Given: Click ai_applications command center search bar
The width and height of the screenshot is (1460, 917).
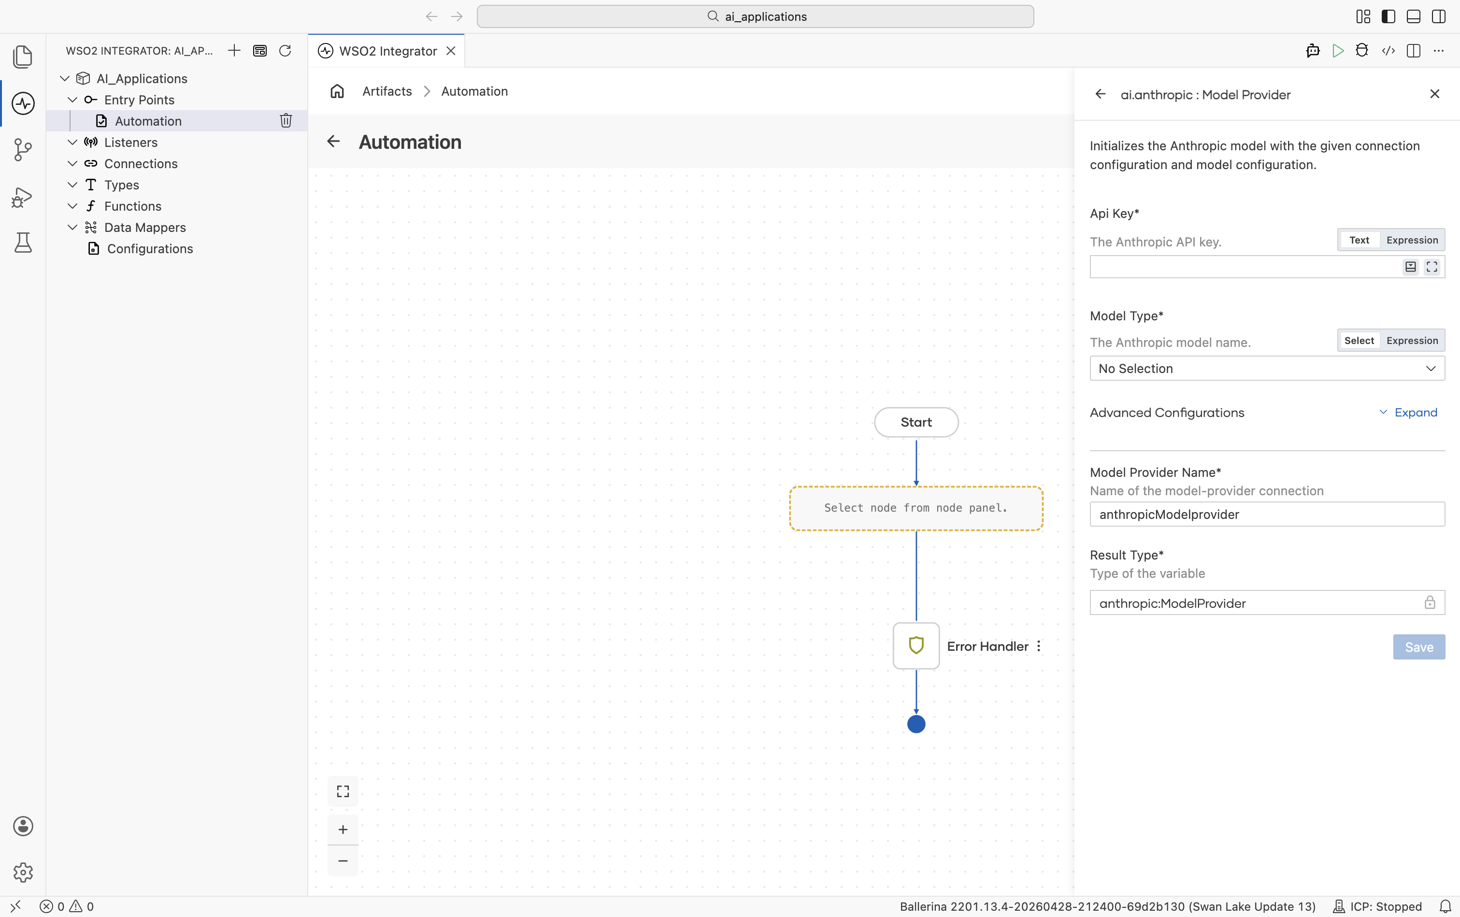Looking at the screenshot, I should pos(755,16).
